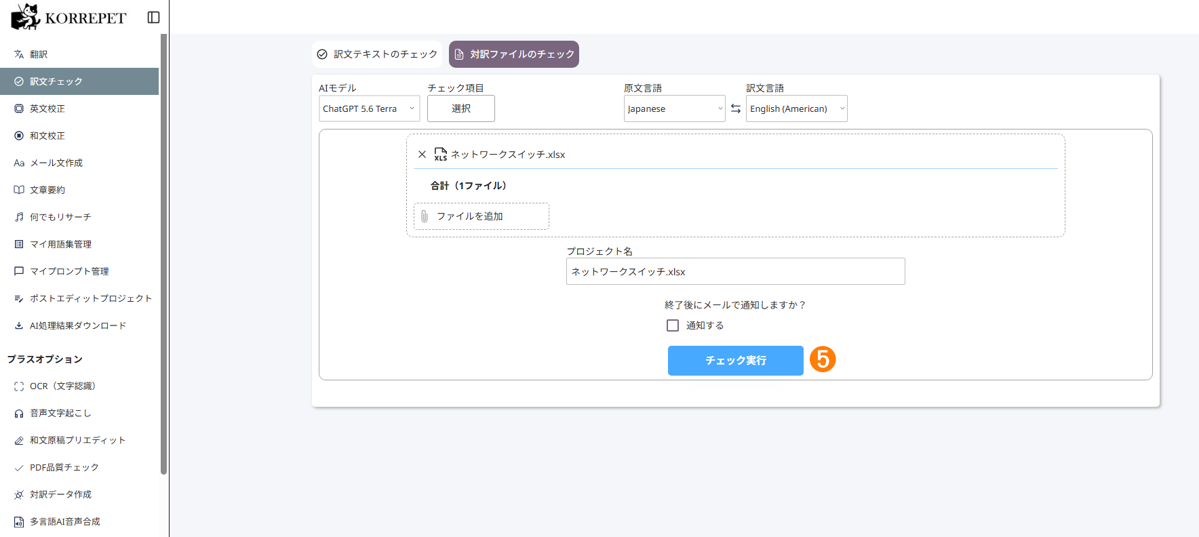Viewport: 1199px width, 537px height.
Task: Click the プロジェクト名 input field
Action: pos(736,271)
